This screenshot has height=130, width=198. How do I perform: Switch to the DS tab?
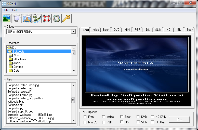pos(148,30)
